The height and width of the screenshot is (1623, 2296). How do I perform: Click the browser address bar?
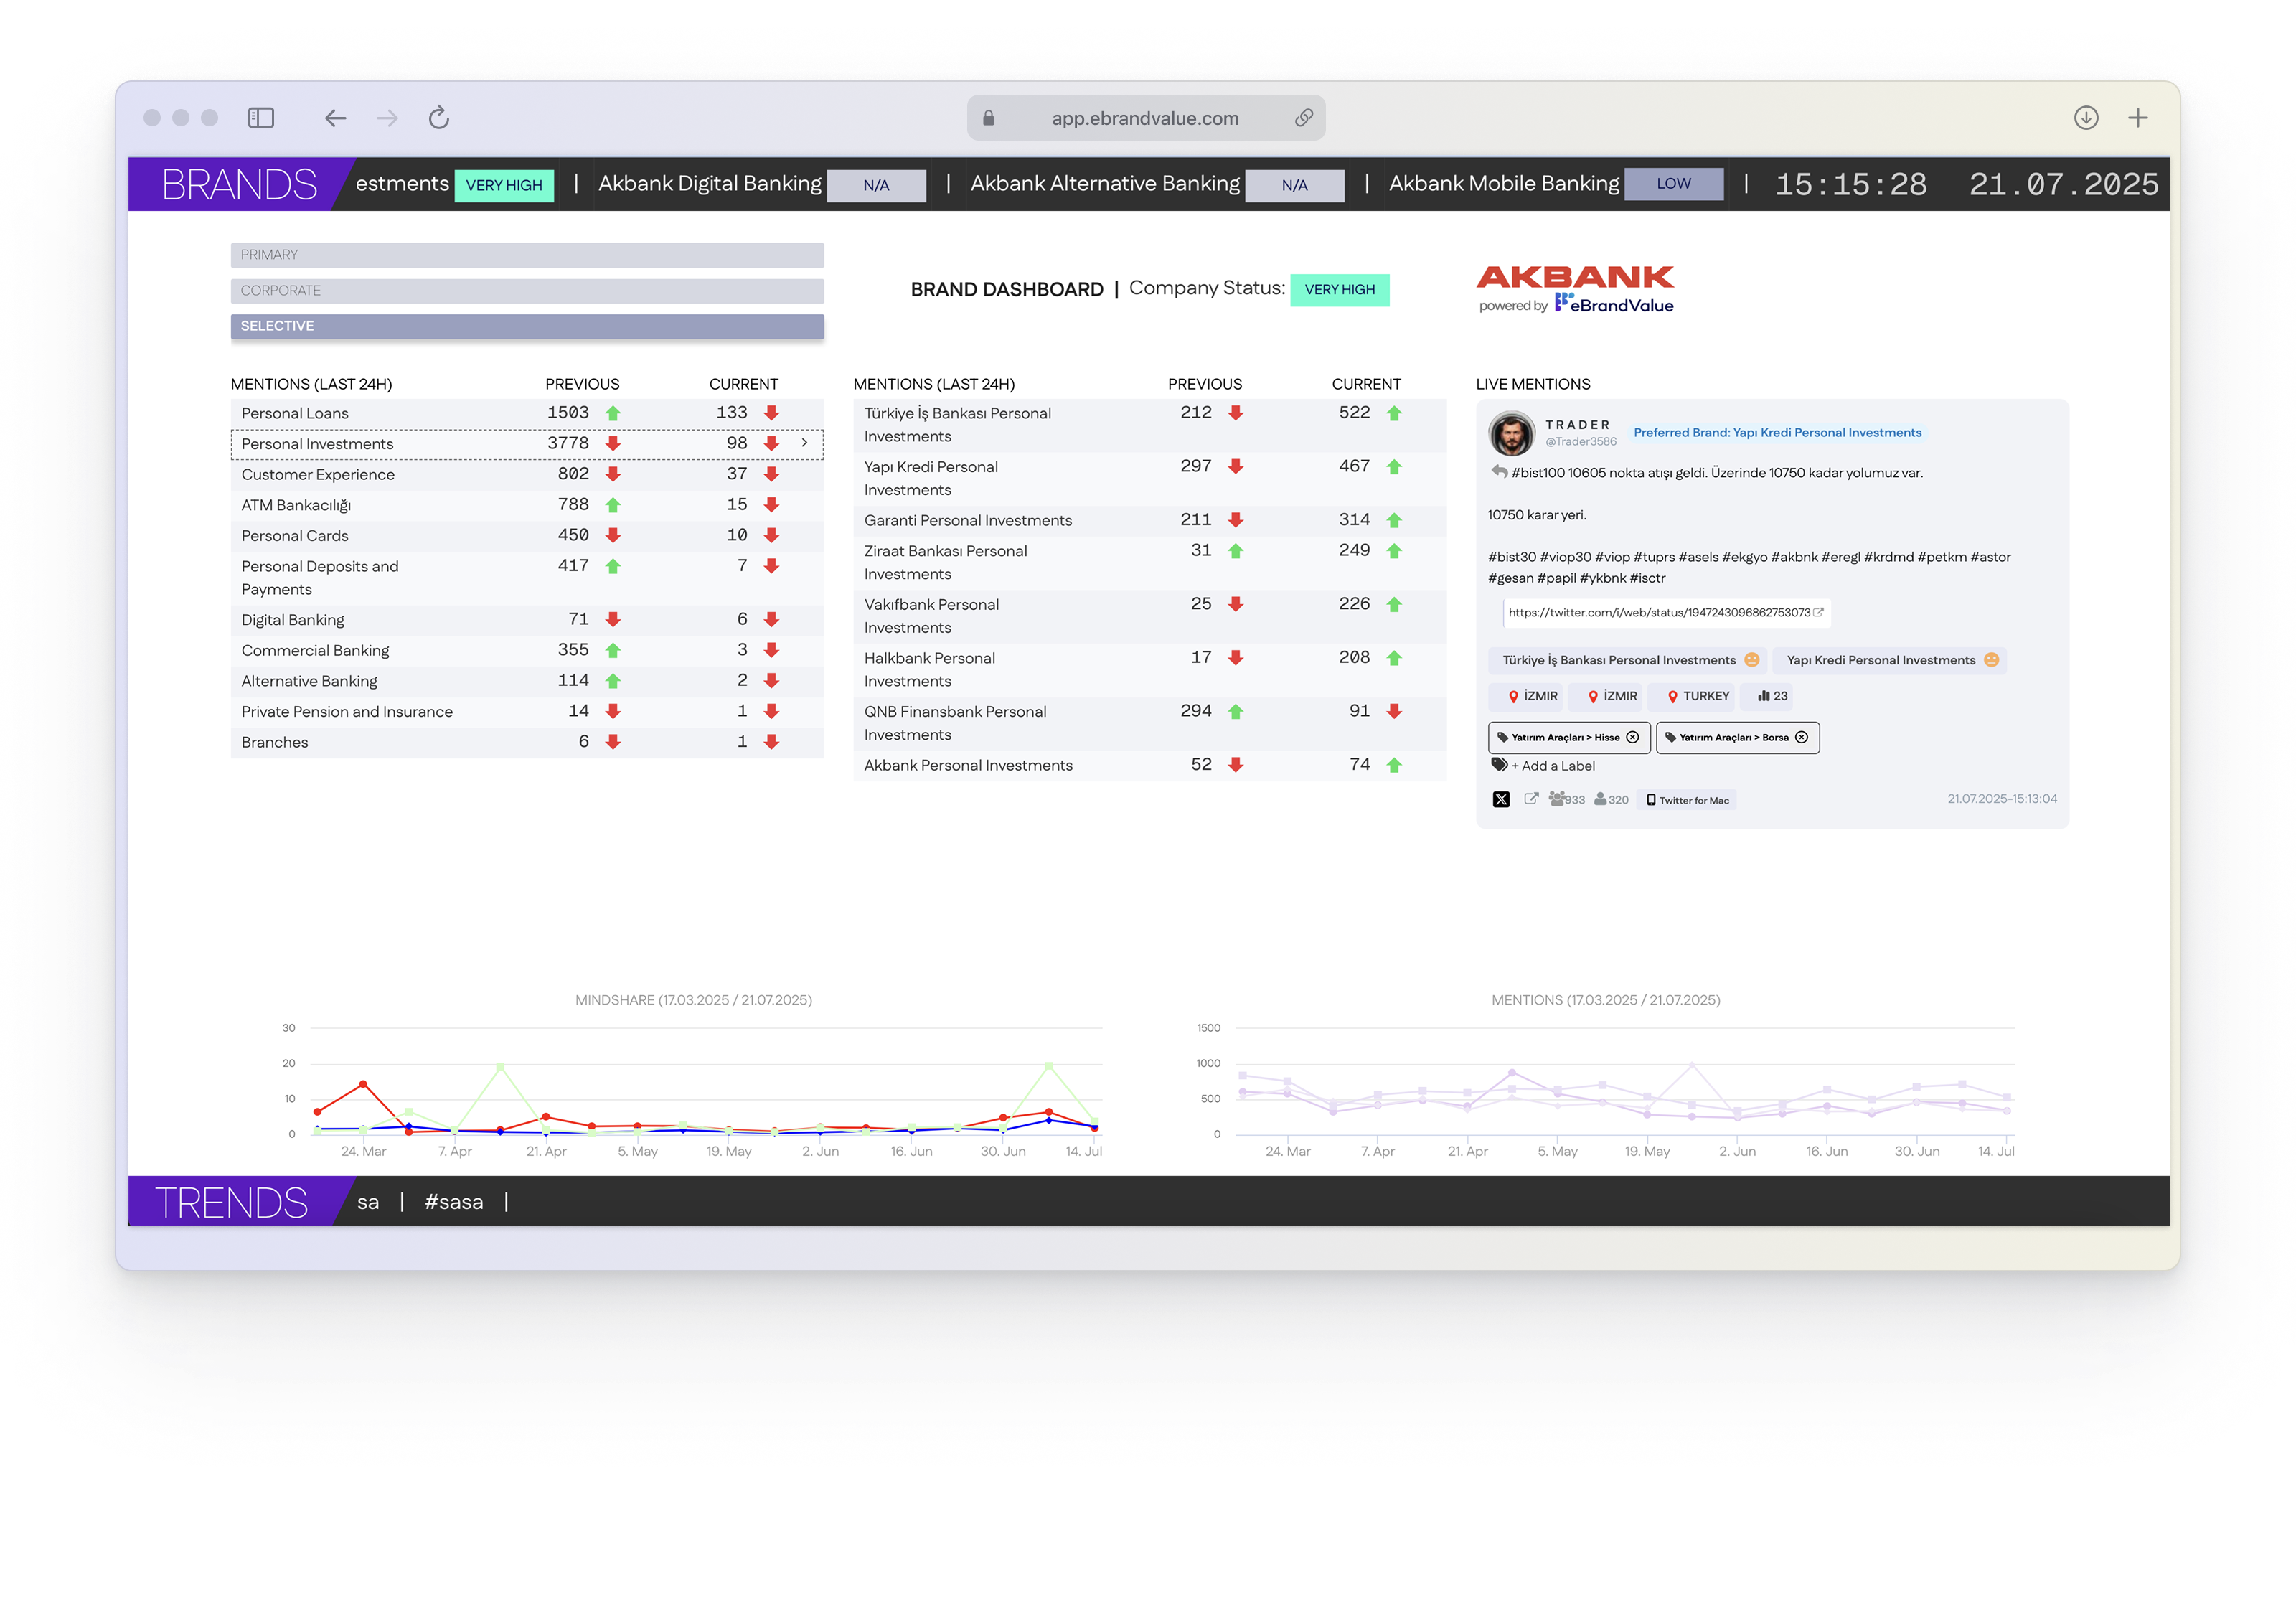pos(1145,118)
